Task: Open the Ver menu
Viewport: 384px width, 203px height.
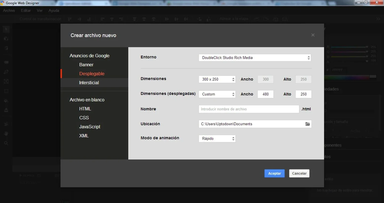Action: [39, 11]
